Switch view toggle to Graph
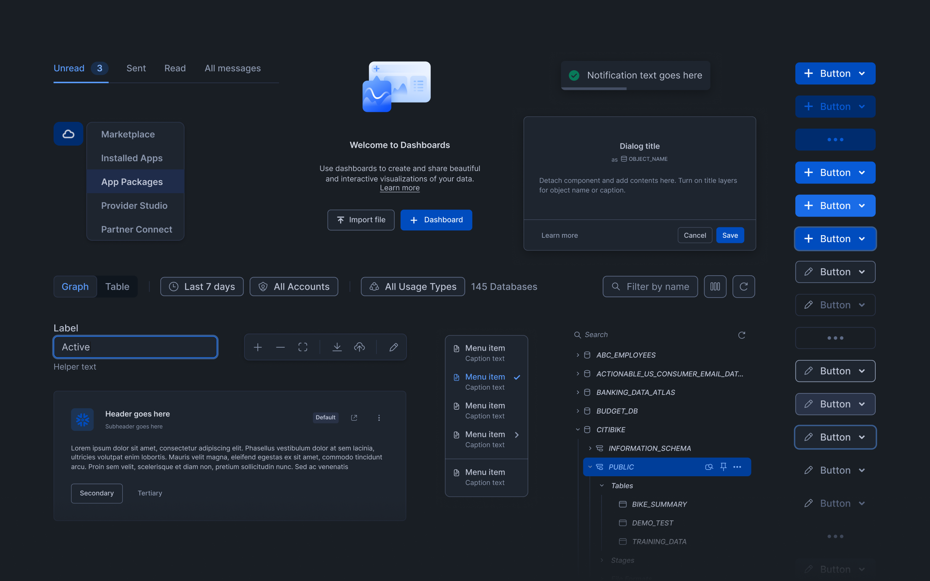This screenshot has width=930, height=581. (75, 286)
